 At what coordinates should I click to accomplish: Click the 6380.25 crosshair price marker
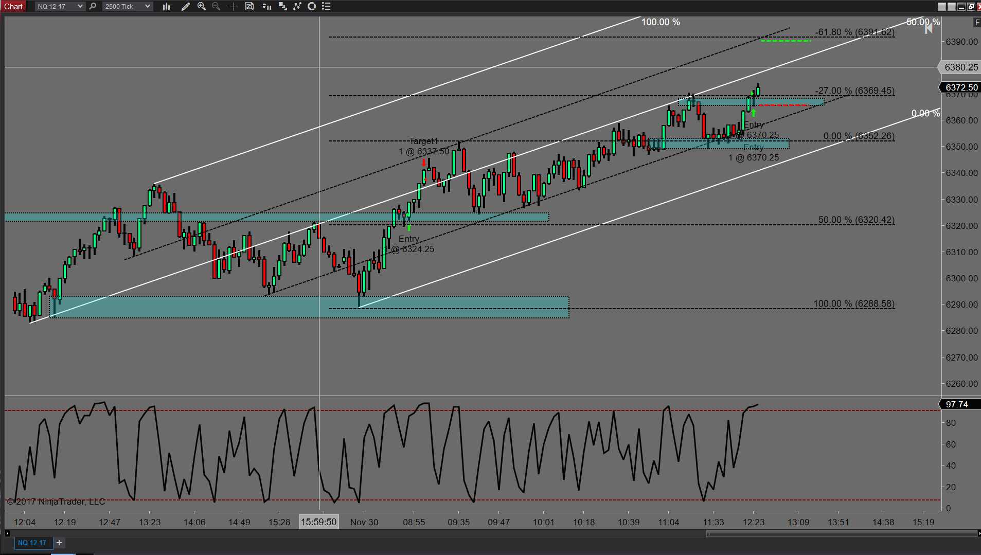pos(960,67)
